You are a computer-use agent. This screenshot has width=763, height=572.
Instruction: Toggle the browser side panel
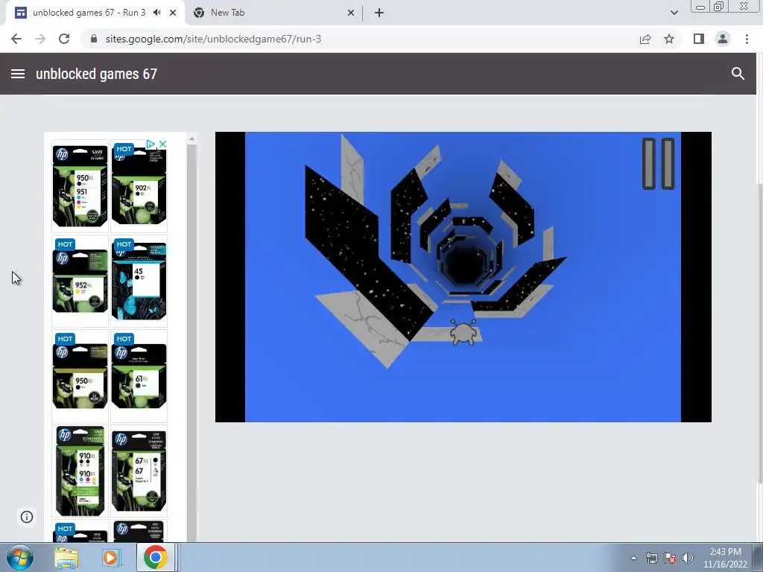click(699, 39)
